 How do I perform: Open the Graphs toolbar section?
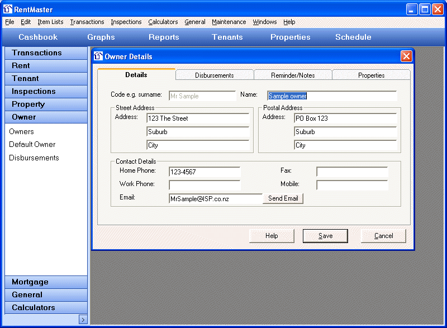point(101,37)
